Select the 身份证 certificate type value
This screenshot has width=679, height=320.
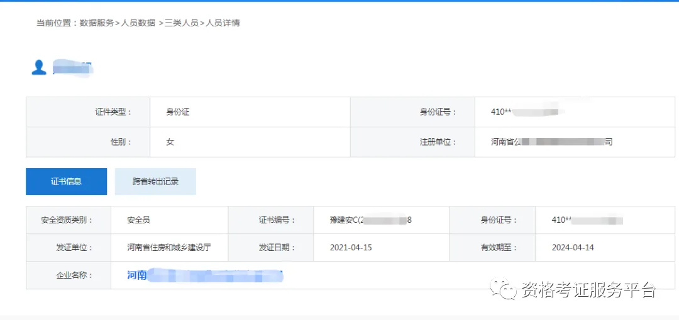pos(178,112)
